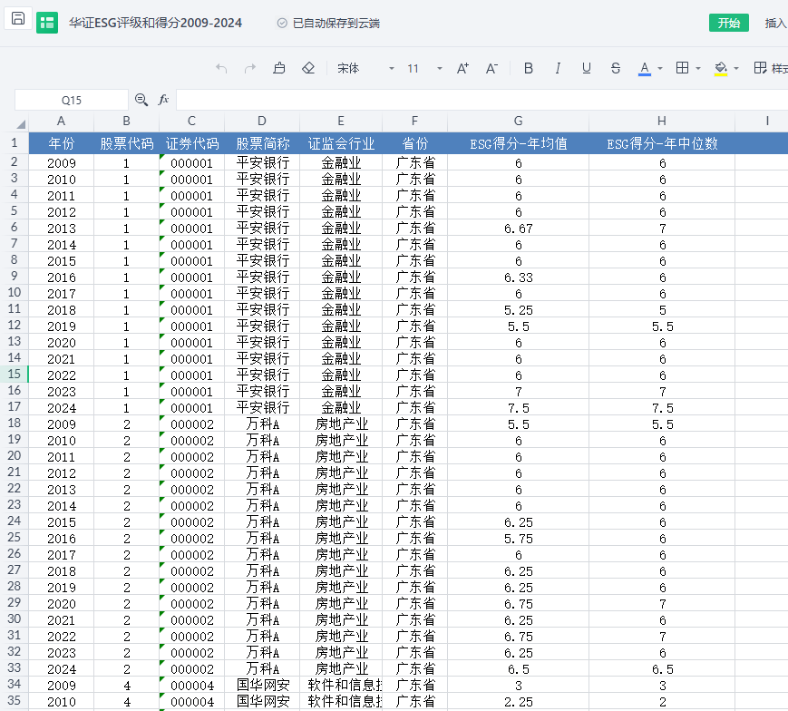Click the fx insert function icon

tap(163, 100)
